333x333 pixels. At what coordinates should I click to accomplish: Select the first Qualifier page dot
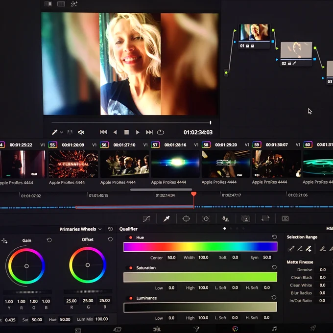(x=224, y=229)
